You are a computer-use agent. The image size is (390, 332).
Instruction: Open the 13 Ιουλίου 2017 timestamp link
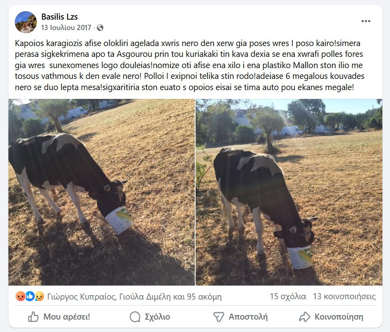[x=66, y=28]
